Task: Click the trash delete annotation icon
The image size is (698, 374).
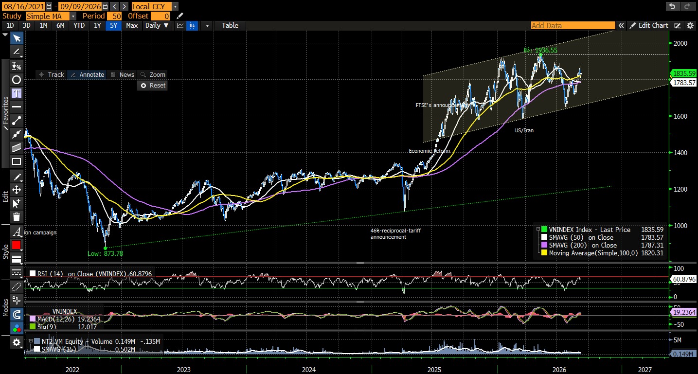Action: point(17,217)
